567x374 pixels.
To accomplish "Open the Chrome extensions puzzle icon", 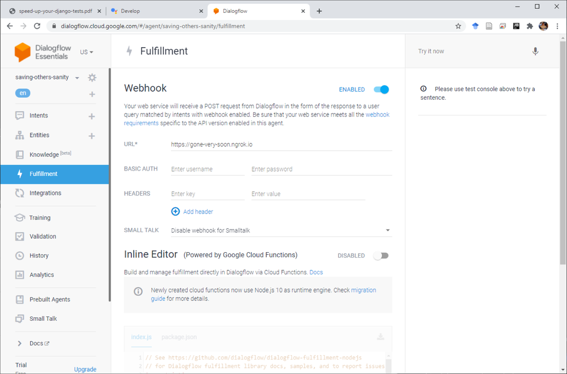I will click(530, 26).
